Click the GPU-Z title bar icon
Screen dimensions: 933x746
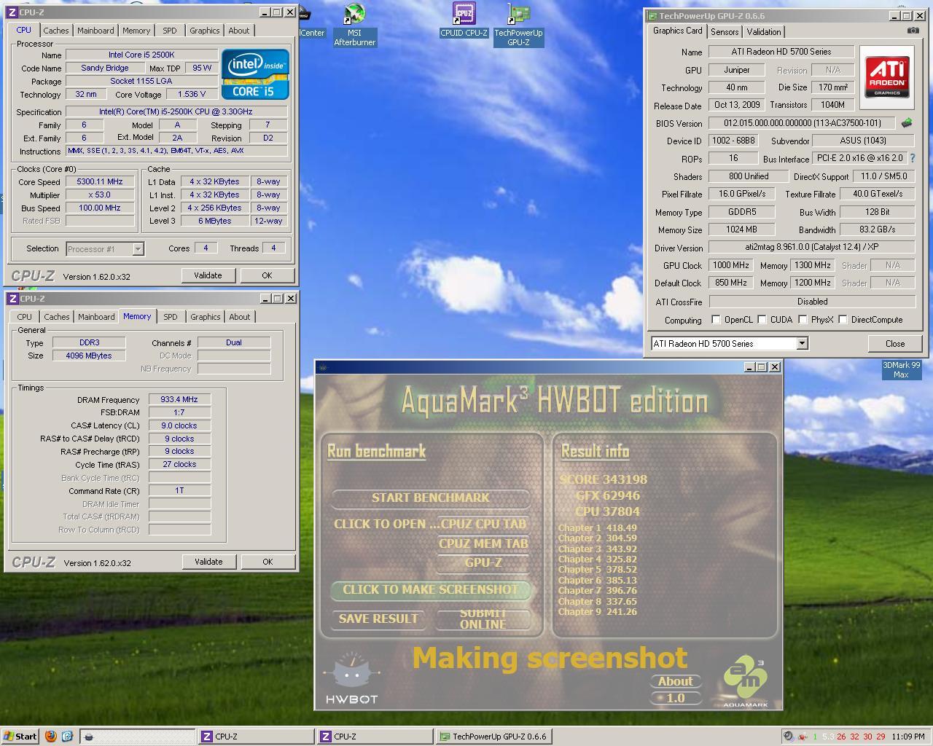click(651, 15)
